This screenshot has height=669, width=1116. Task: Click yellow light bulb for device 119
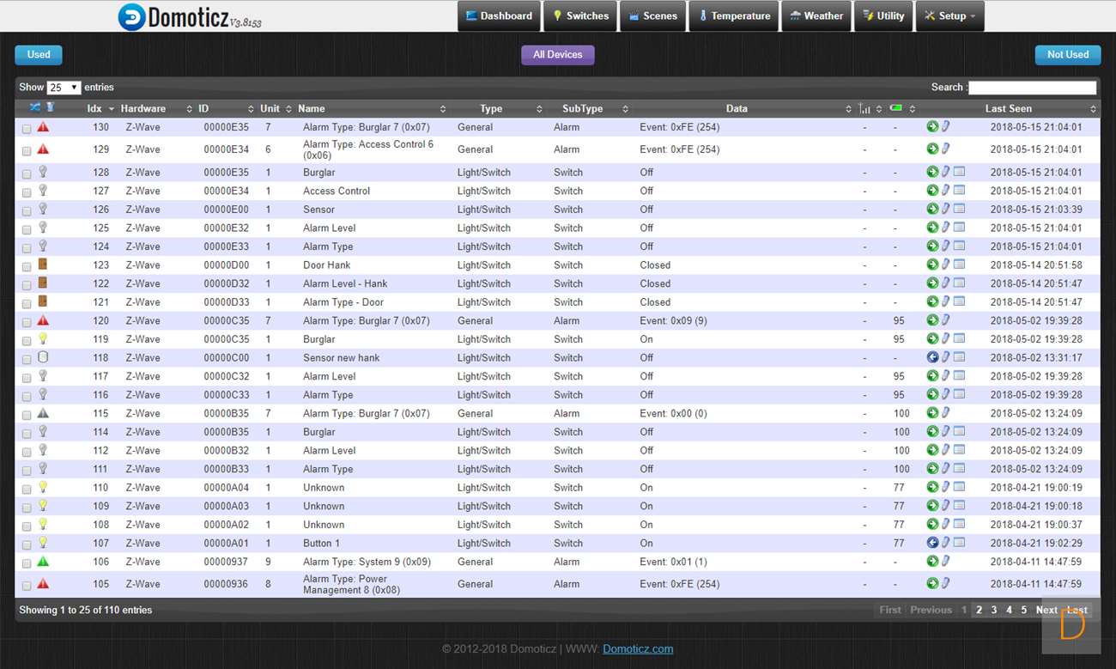click(43, 339)
